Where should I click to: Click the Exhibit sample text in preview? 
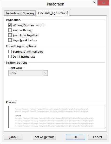[18, 116]
